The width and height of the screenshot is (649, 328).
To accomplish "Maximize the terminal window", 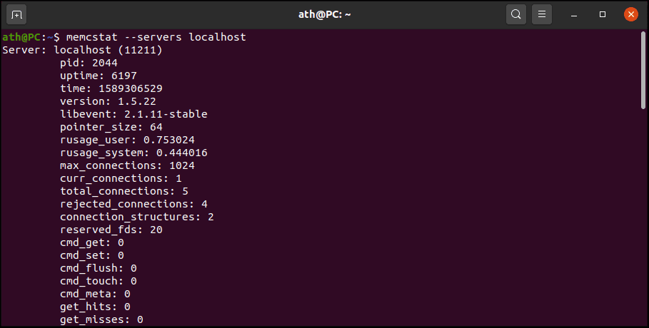I will [x=602, y=14].
